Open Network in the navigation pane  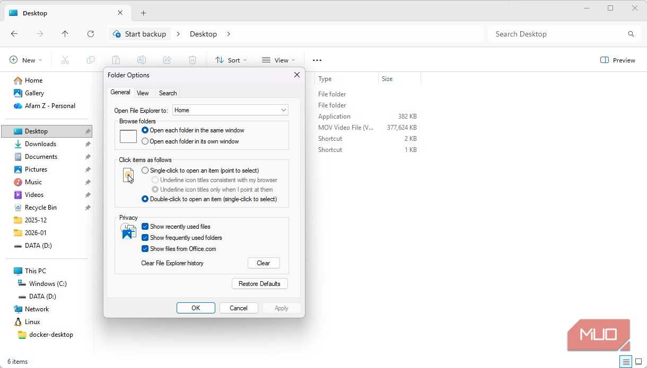37,309
